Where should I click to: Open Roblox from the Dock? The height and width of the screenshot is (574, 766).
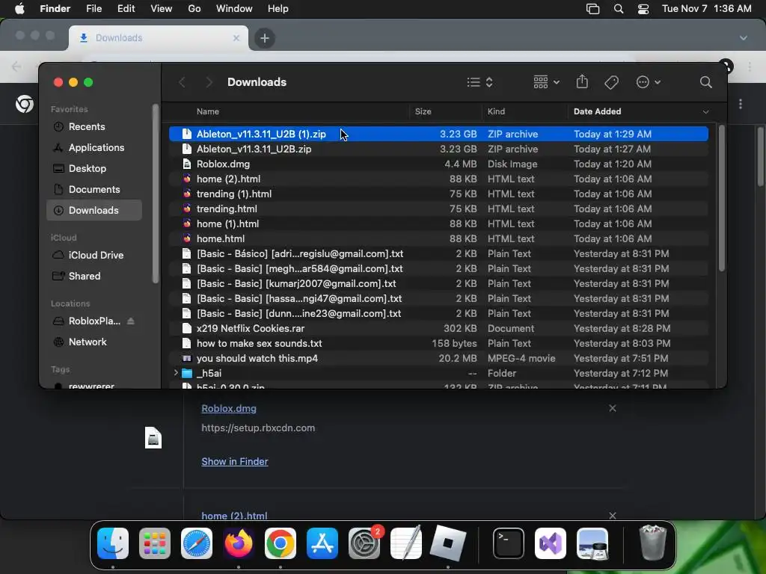pyautogui.click(x=448, y=543)
